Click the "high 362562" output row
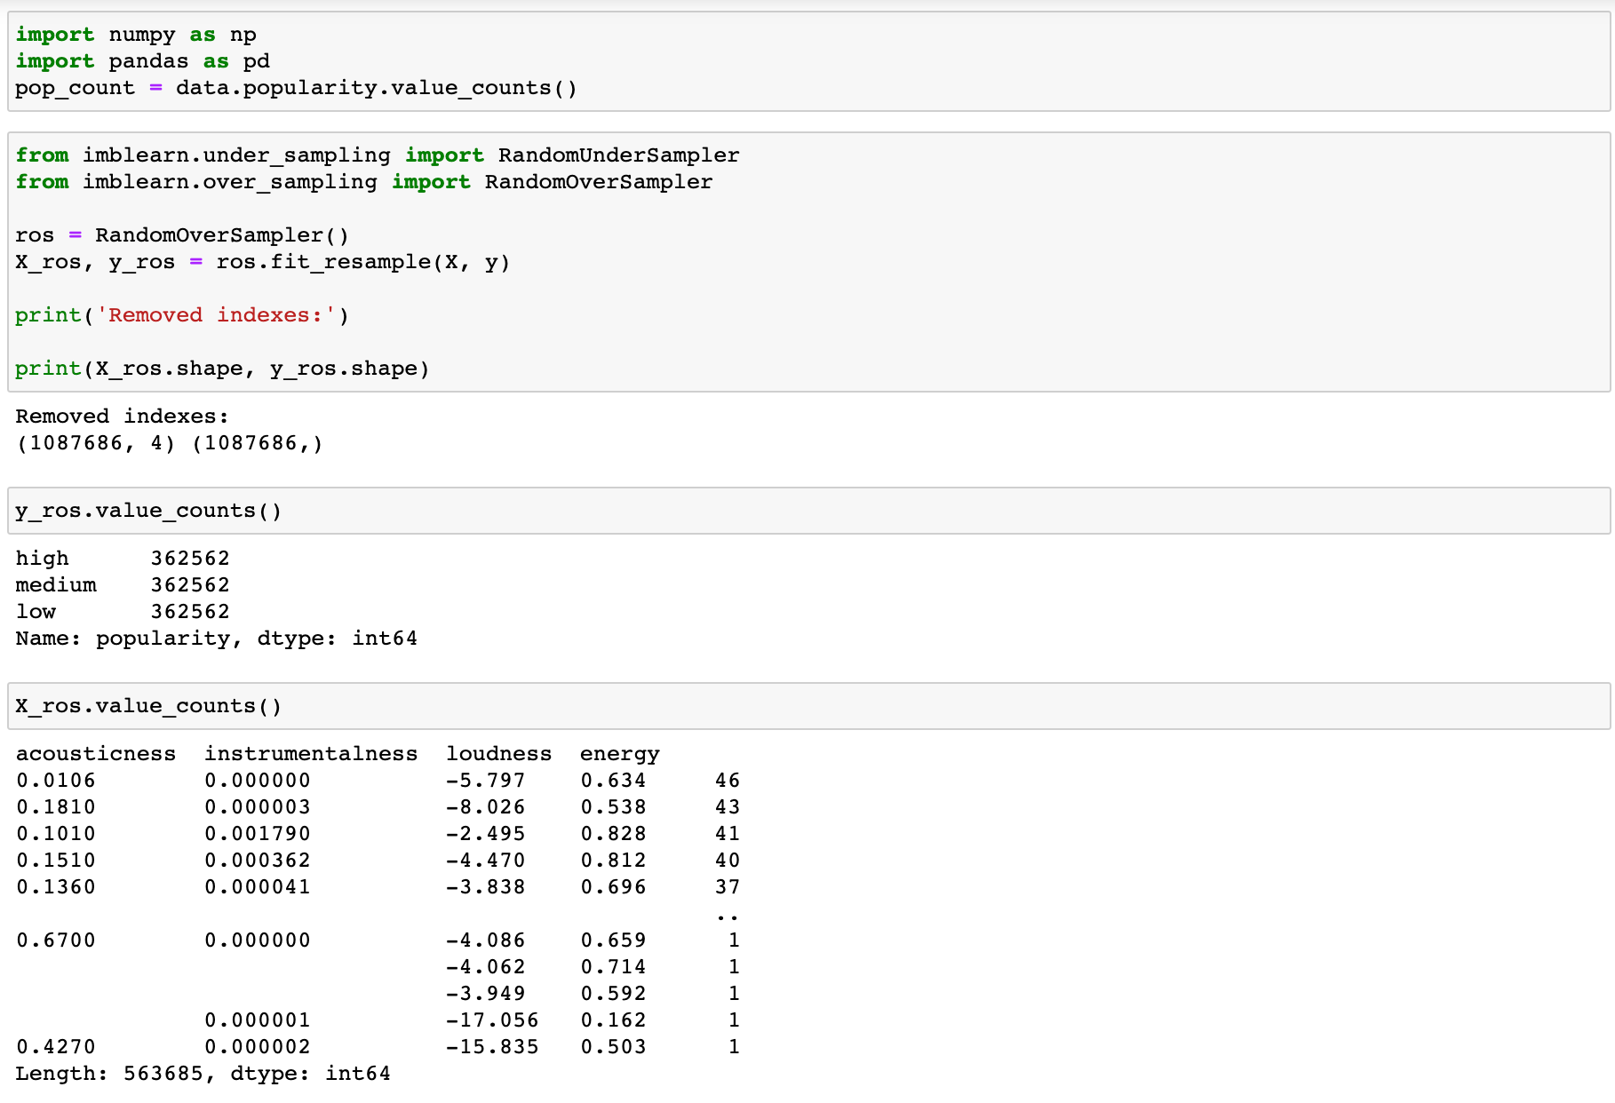The height and width of the screenshot is (1103, 1615). 122,559
